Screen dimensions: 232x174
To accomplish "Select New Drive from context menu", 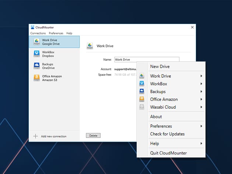I will 160,66.
